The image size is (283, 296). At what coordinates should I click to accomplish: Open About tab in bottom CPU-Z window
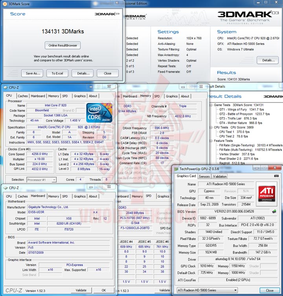coord(93,196)
